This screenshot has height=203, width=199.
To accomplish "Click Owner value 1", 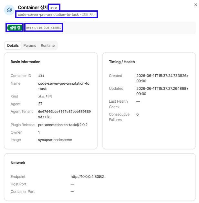I will click(39, 132).
